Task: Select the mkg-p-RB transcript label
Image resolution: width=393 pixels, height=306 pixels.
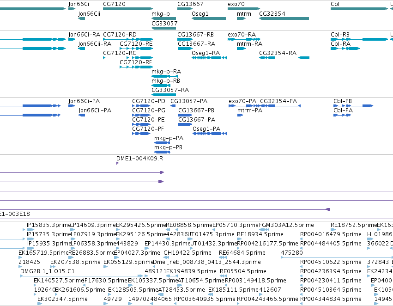Action: [166, 81]
